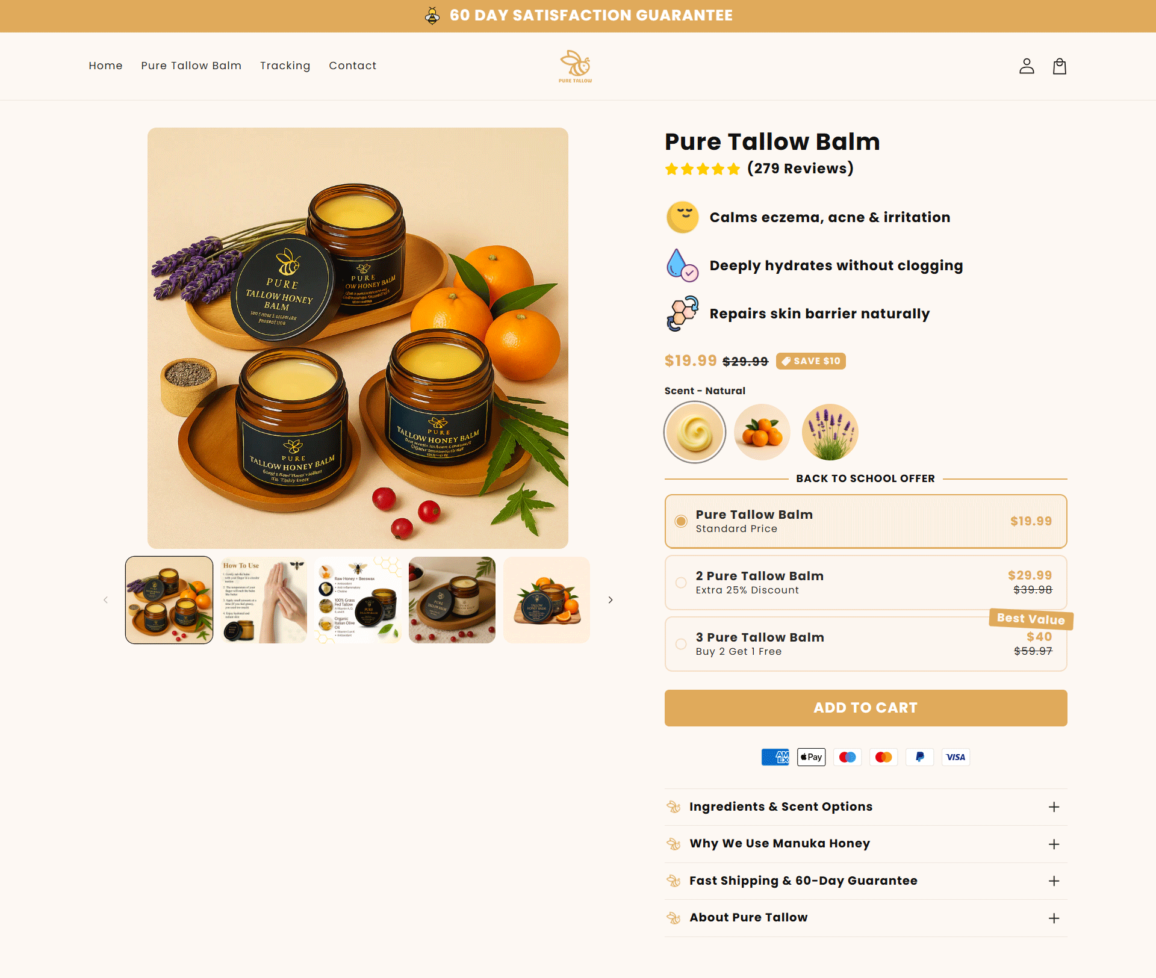View the How To Use thumbnail image
This screenshot has width=1156, height=978.
264,600
